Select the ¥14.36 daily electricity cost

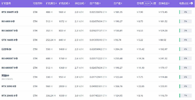pyautogui.click(x=140, y=58)
